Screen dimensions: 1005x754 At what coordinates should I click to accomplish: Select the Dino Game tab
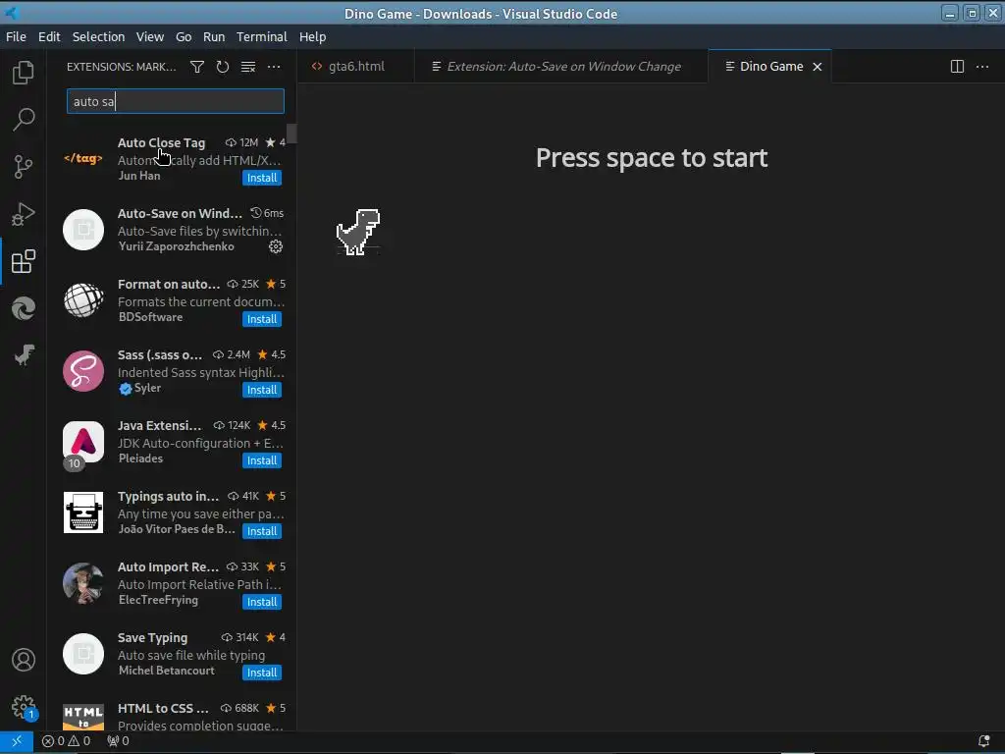770,67
